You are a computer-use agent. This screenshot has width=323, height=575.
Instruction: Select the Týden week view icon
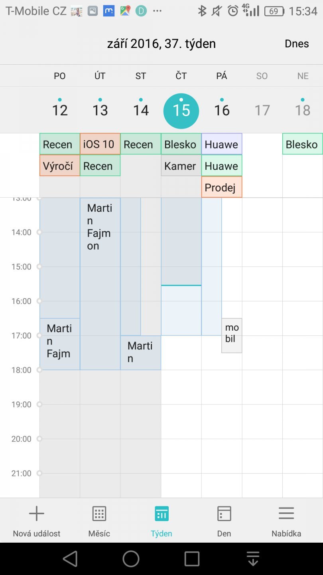[x=161, y=514]
